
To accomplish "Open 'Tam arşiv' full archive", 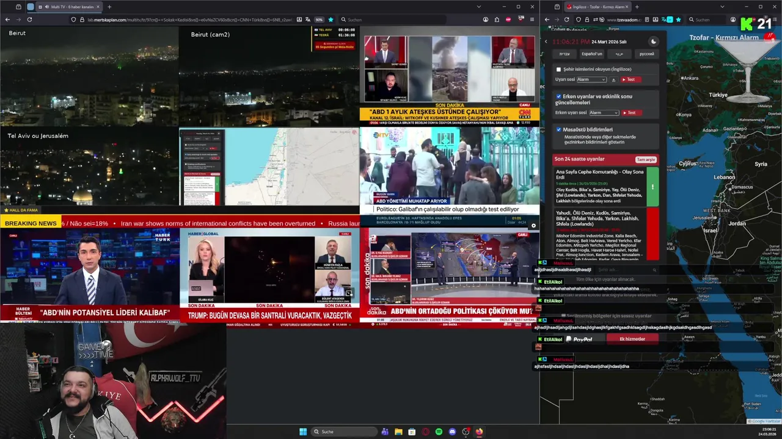I will pyautogui.click(x=646, y=160).
